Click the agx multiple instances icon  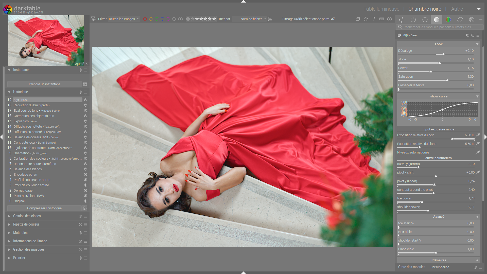tap(467, 35)
